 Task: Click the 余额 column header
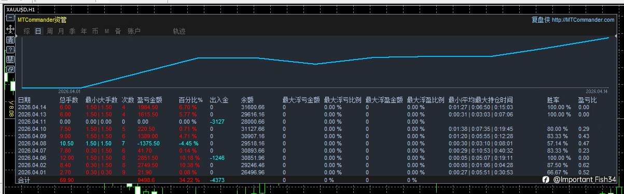click(247, 100)
